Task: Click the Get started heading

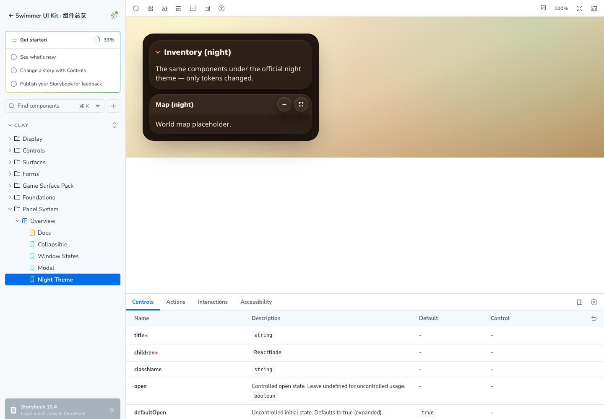Action: click(34, 40)
